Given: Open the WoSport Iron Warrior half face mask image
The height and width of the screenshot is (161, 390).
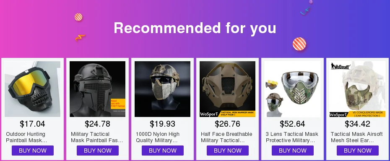Looking at the screenshot, I should [x=228, y=89].
